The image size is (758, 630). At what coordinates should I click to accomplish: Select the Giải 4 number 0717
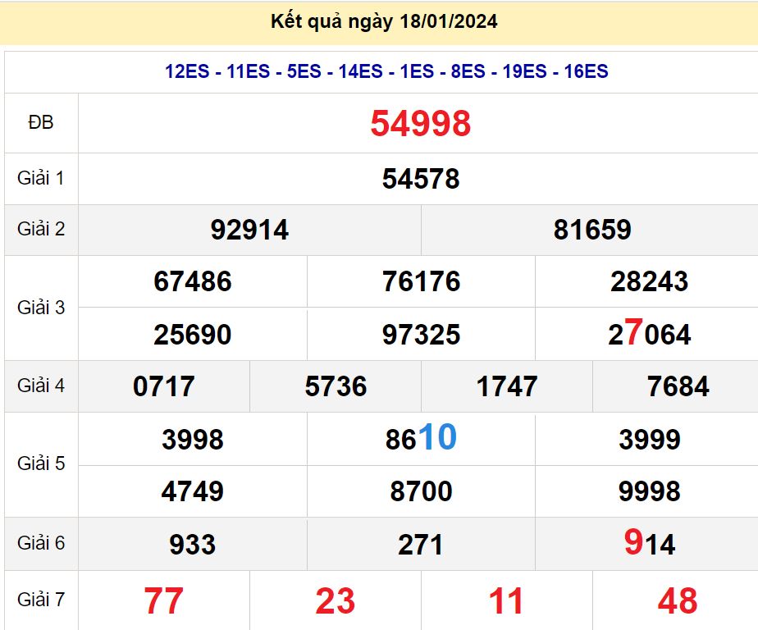(164, 386)
